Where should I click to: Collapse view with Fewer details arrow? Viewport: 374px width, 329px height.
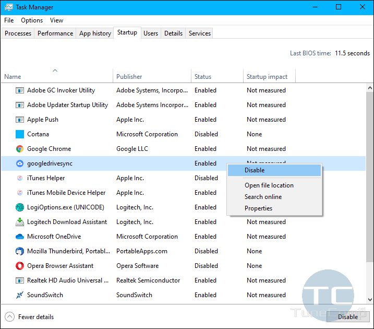(x=9, y=317)
